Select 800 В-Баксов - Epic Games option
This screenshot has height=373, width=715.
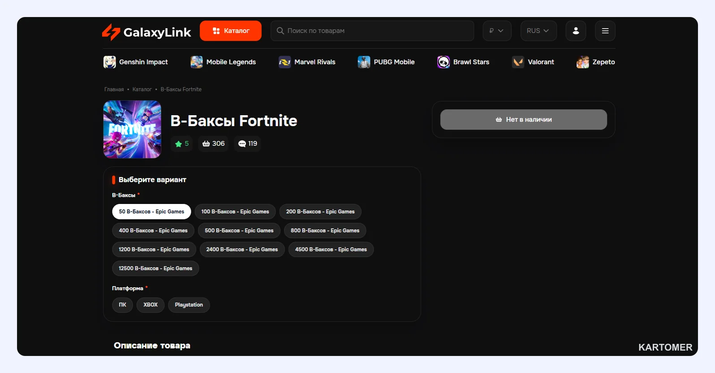[x=325, y=230]
